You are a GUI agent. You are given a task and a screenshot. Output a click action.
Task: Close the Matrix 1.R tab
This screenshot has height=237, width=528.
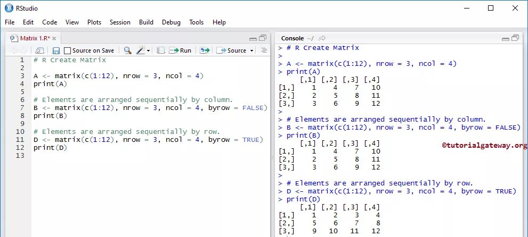click(x=54, y=39)
